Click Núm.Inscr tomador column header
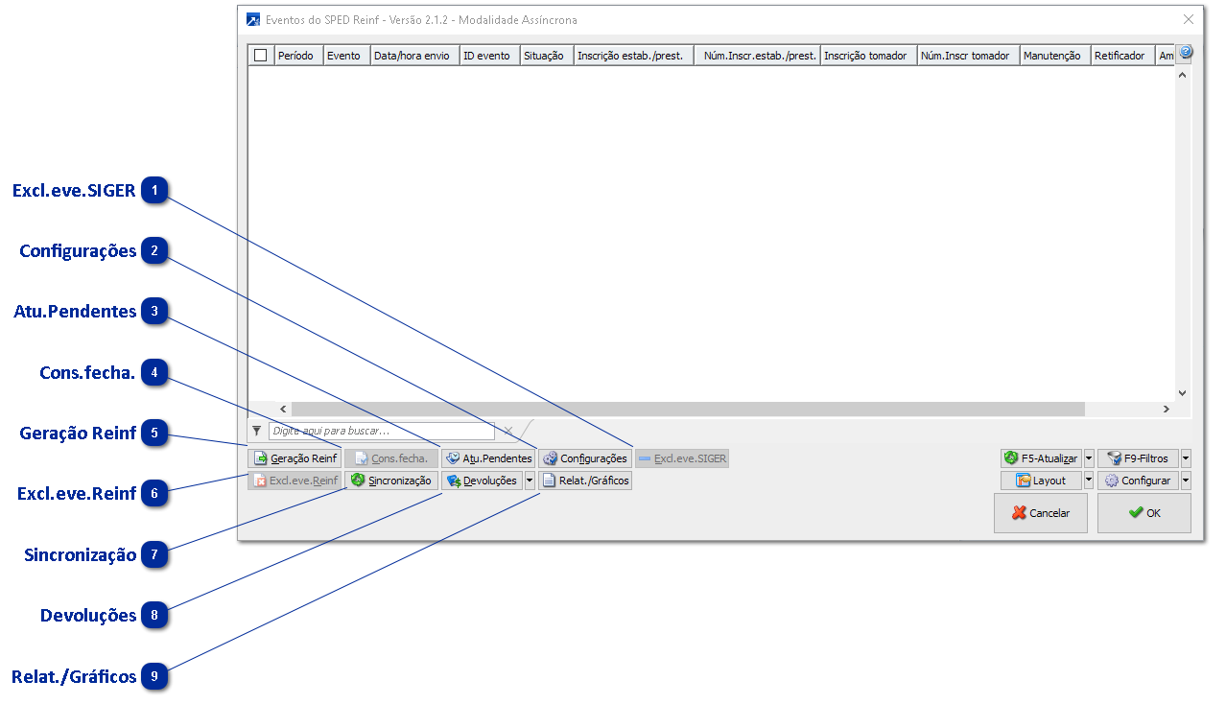 click(x=969, y=56)
